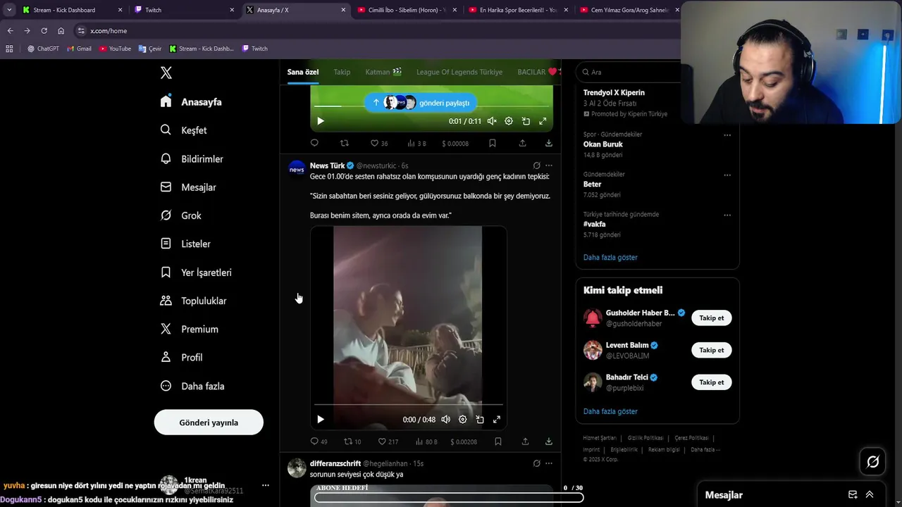Open Topluluklar communities
Image resolution: width=902 pixels, height=507 pixels.
pyautogui.click(x=193, y=301)
